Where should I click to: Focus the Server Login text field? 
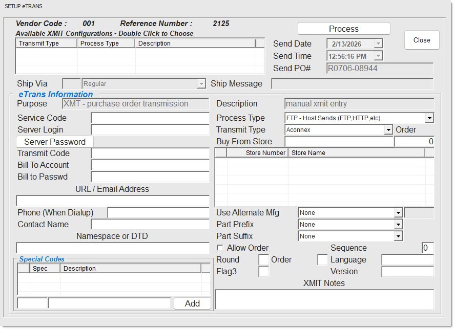tap(150, 130)
